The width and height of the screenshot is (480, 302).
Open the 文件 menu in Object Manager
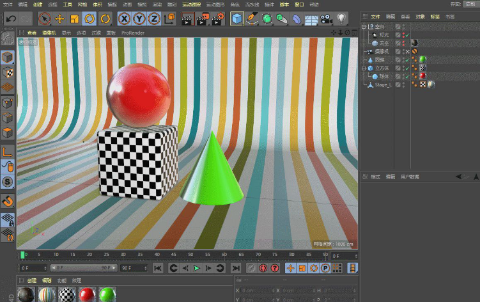point(375,16)
